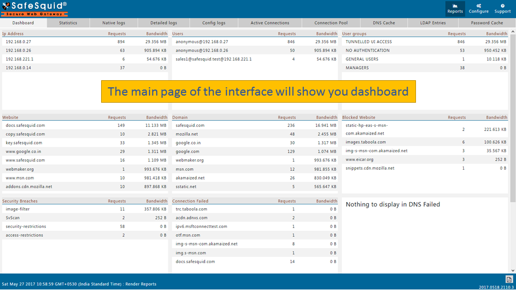Click static-hp-eas-s-msn-com.akamaized.net blocked website
The image size is (516, 290).
(x=425, y=129)
